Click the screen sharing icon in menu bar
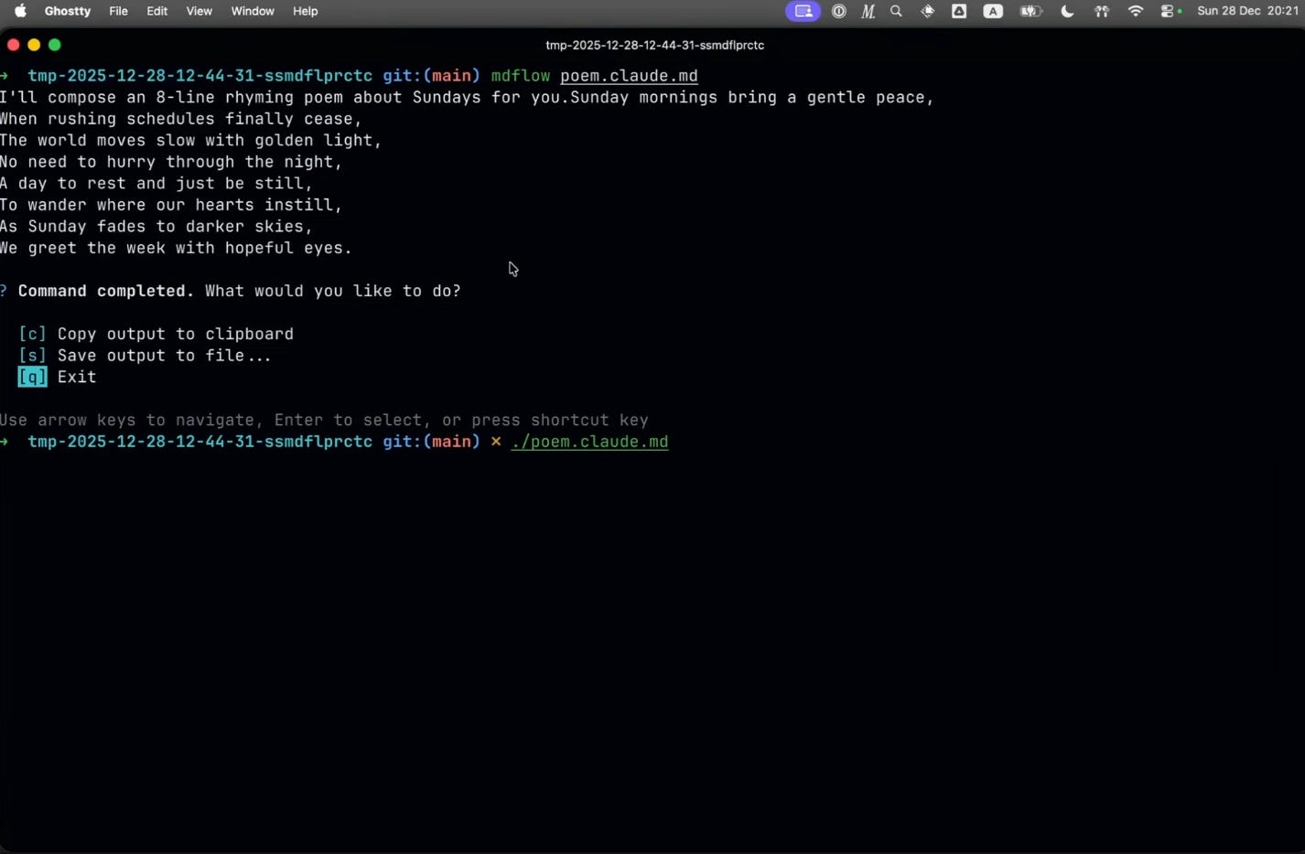This screenshot has height=854, width=1305. click(803, 11)
